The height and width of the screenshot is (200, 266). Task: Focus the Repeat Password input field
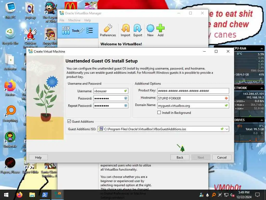click(111, 106)
